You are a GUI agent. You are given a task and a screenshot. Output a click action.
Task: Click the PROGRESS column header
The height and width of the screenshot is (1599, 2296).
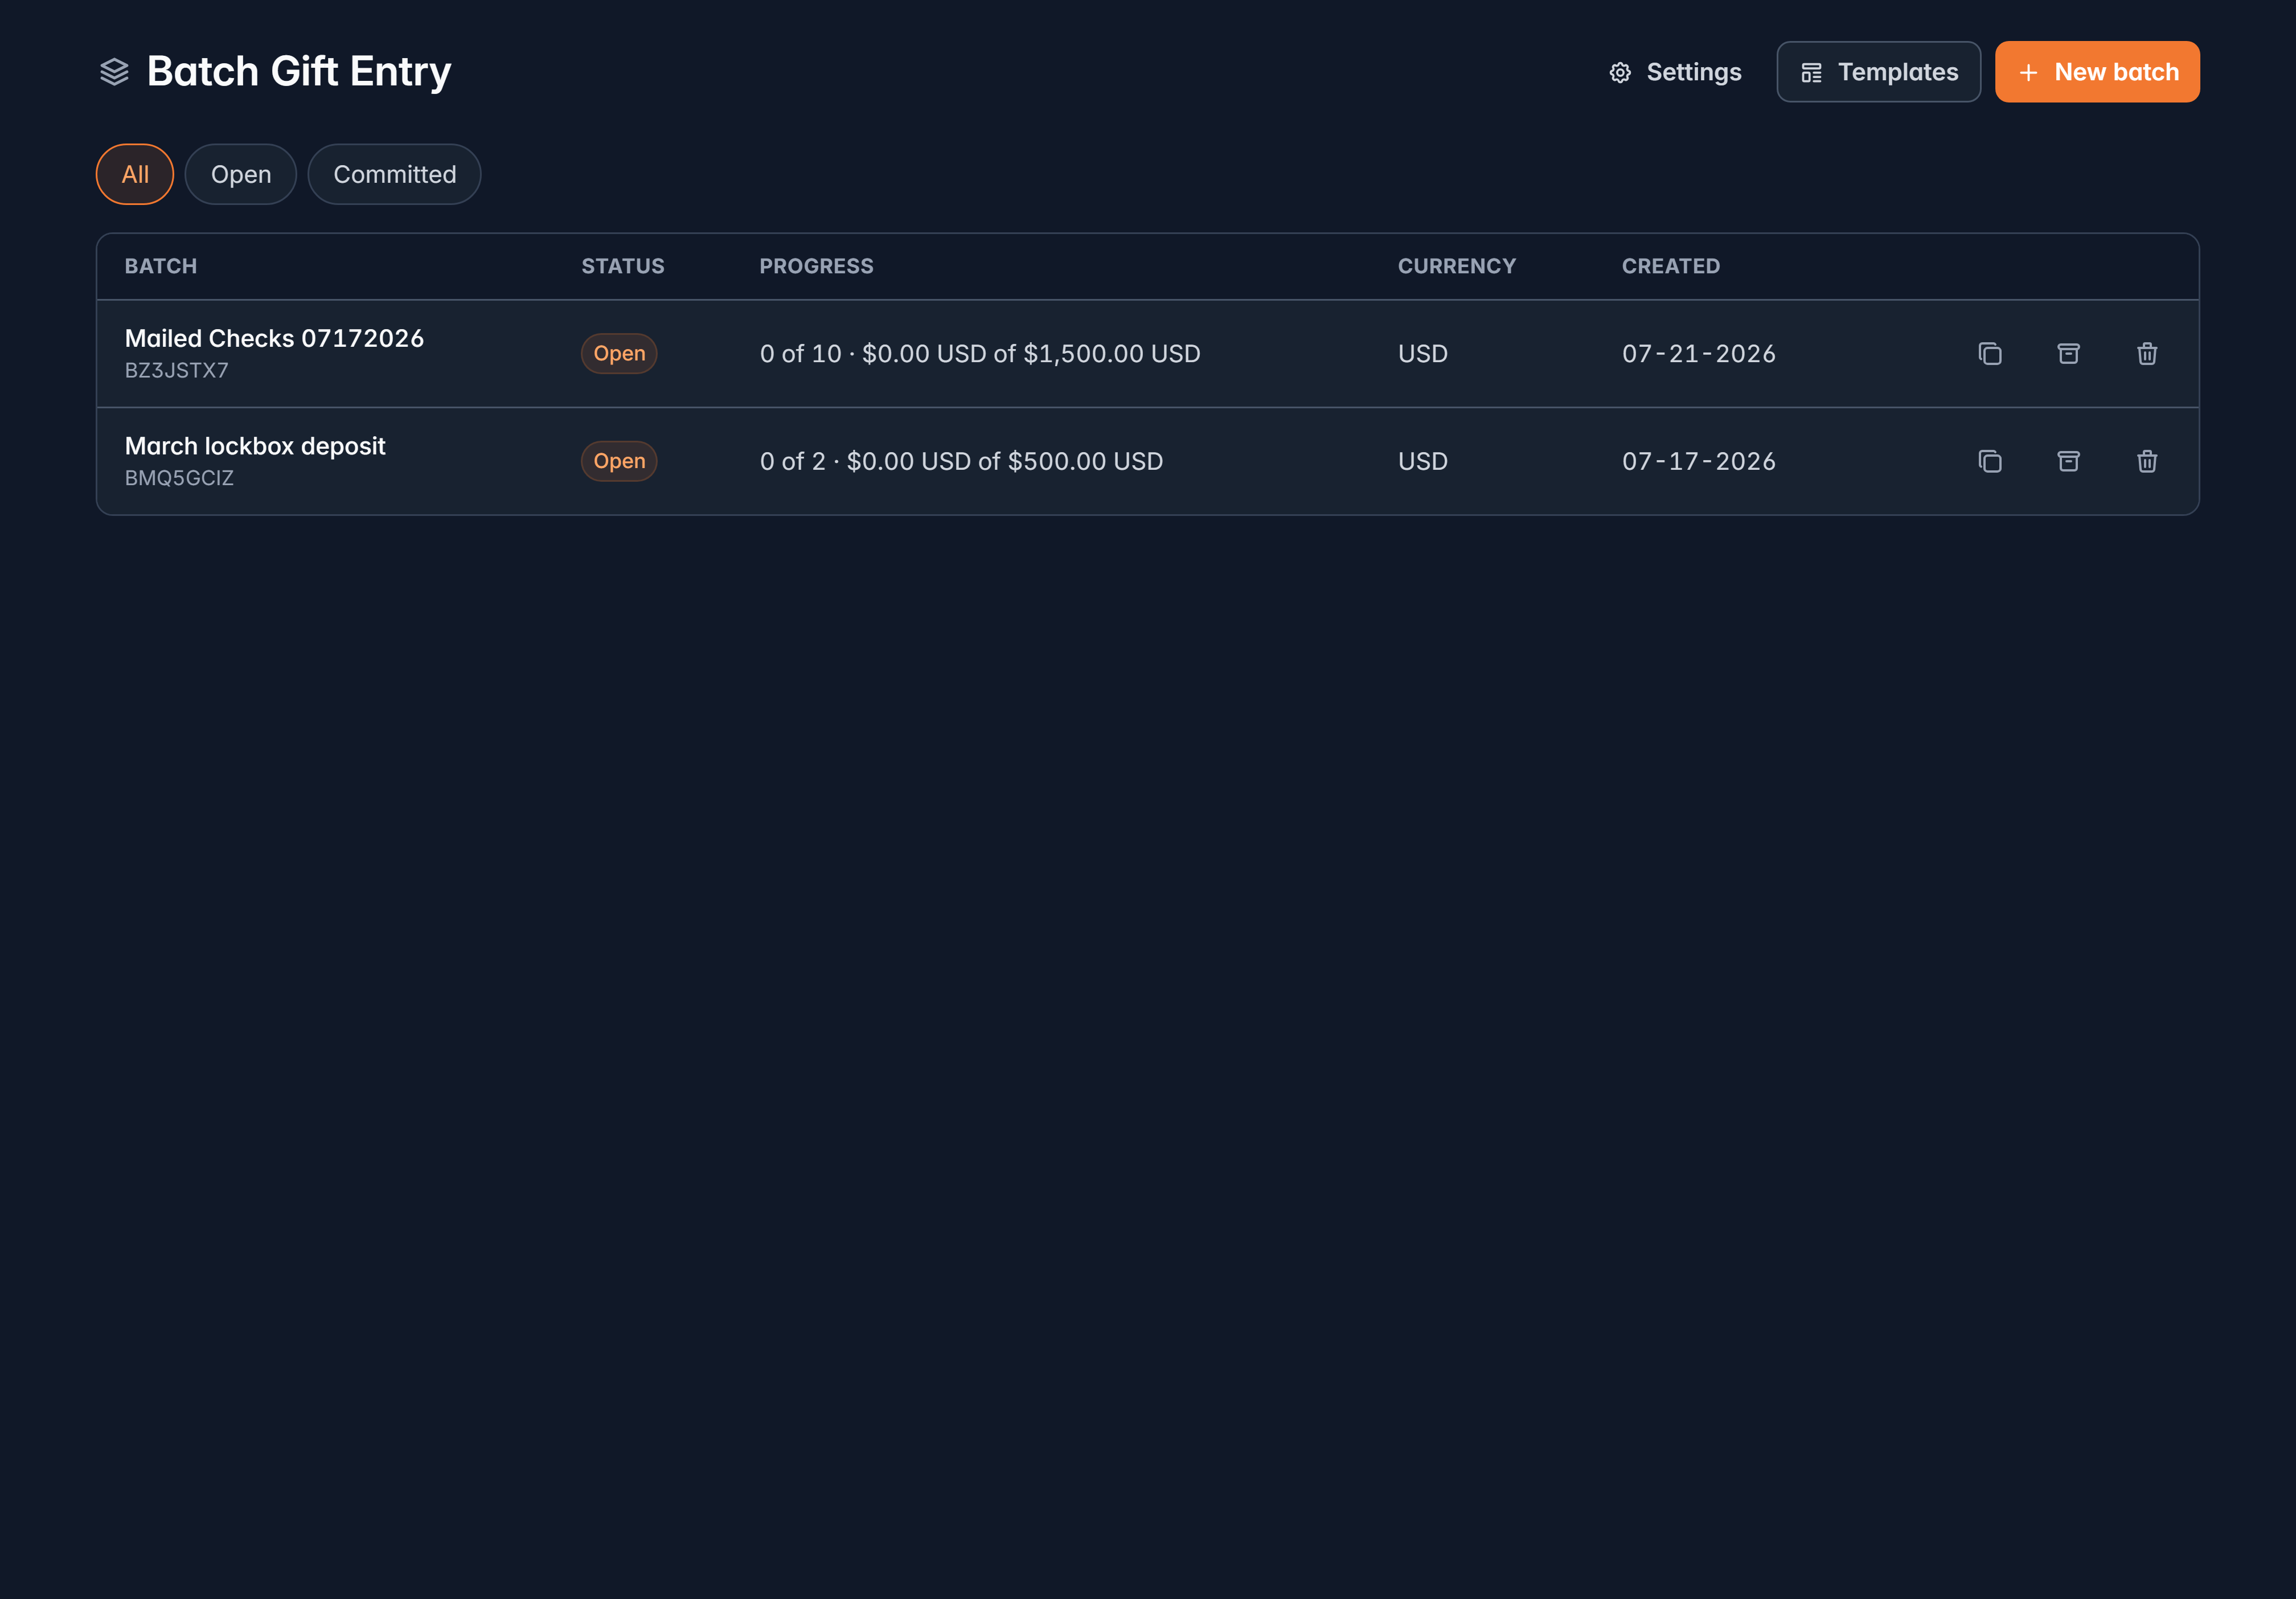click(816, 266)
